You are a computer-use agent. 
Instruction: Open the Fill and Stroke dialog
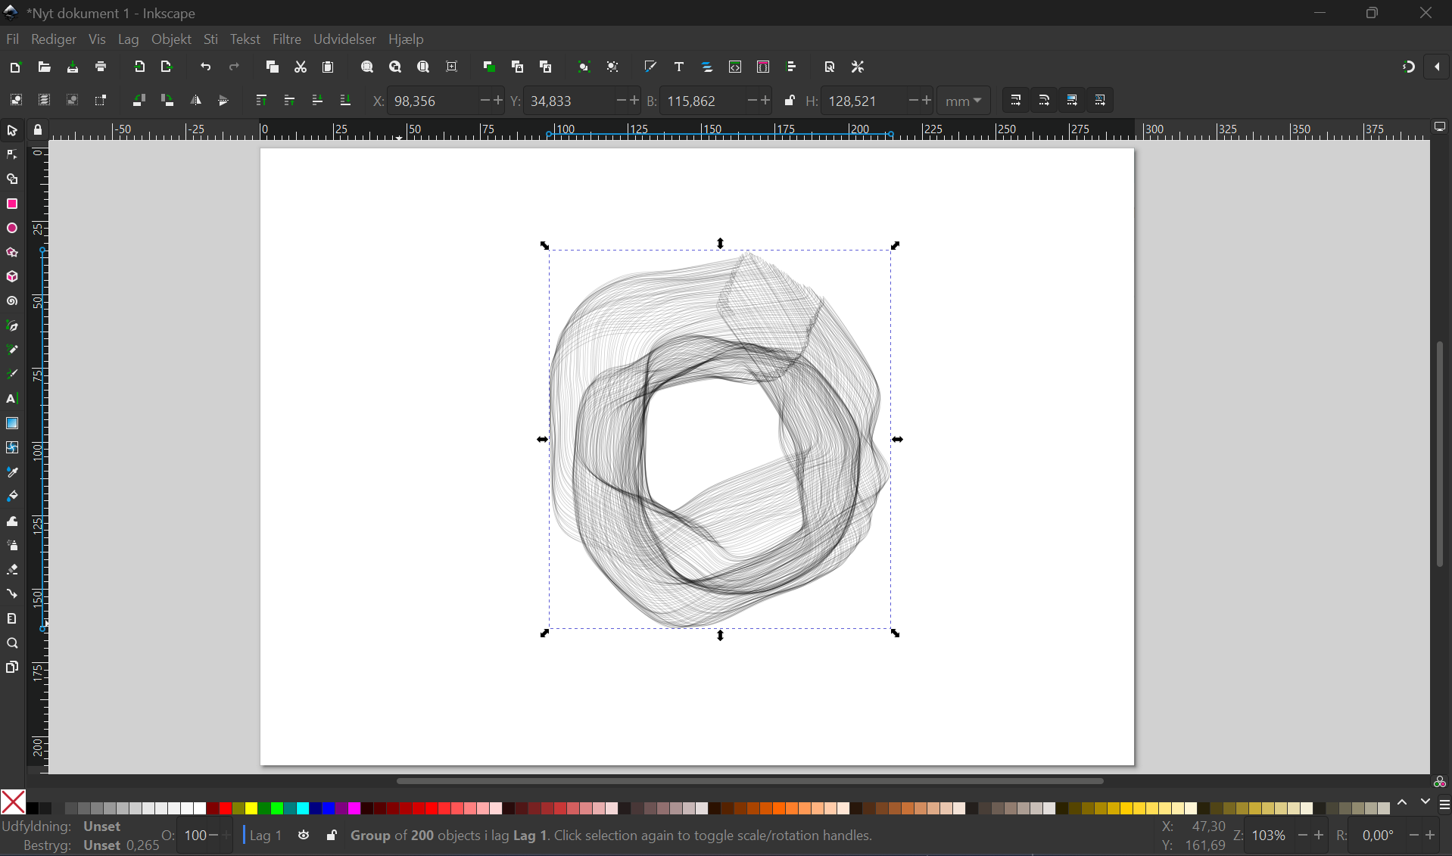[650, 67]
